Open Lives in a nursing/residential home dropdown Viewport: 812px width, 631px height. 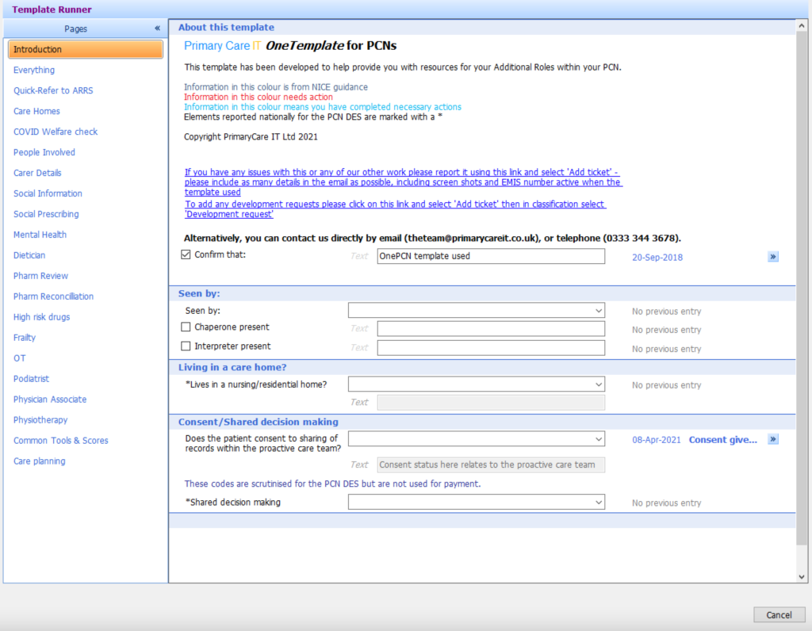[x=477, y=384]
